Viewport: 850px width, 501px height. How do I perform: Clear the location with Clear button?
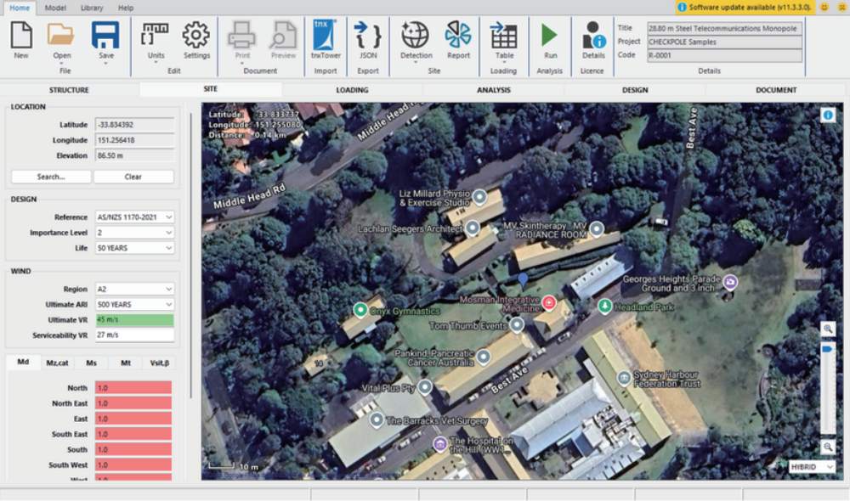[x=133, y=177]
